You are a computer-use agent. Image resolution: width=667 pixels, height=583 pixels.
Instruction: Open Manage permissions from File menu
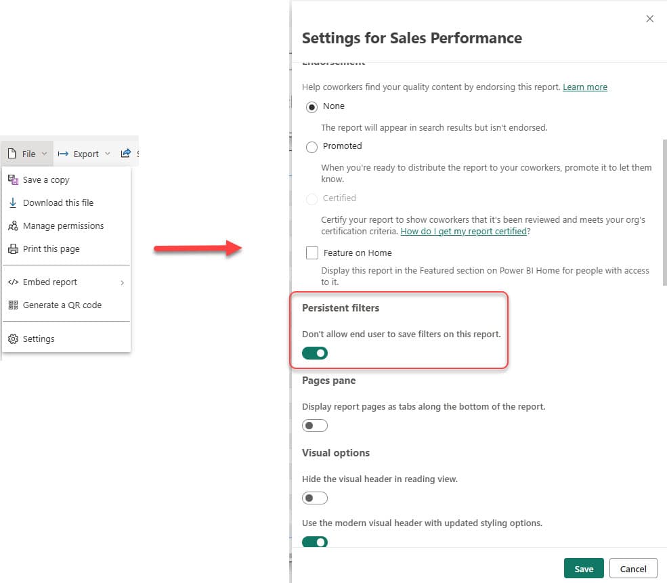tap(66, 225)
